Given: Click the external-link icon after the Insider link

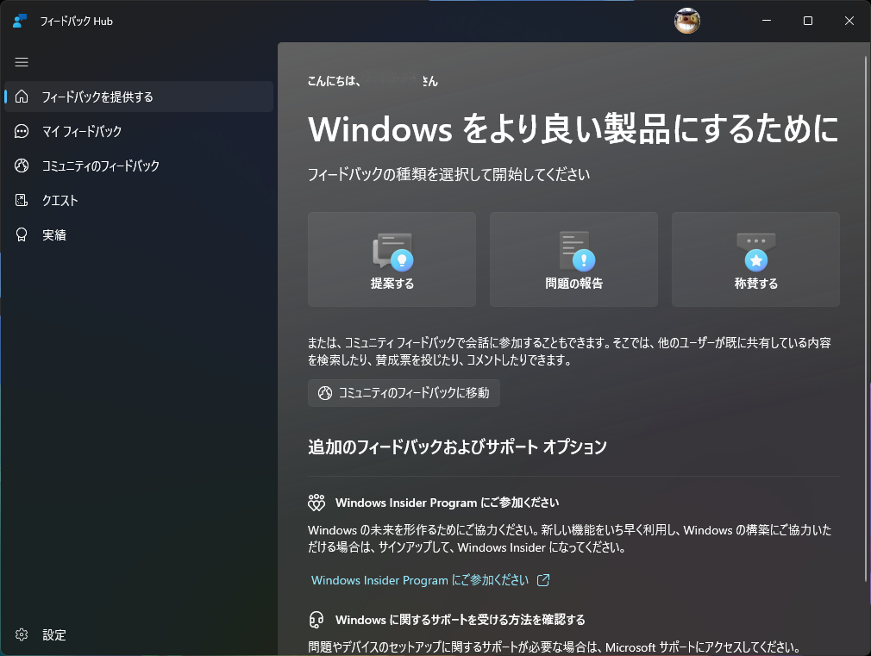Looking at the screenshot, I should (542, 580).
